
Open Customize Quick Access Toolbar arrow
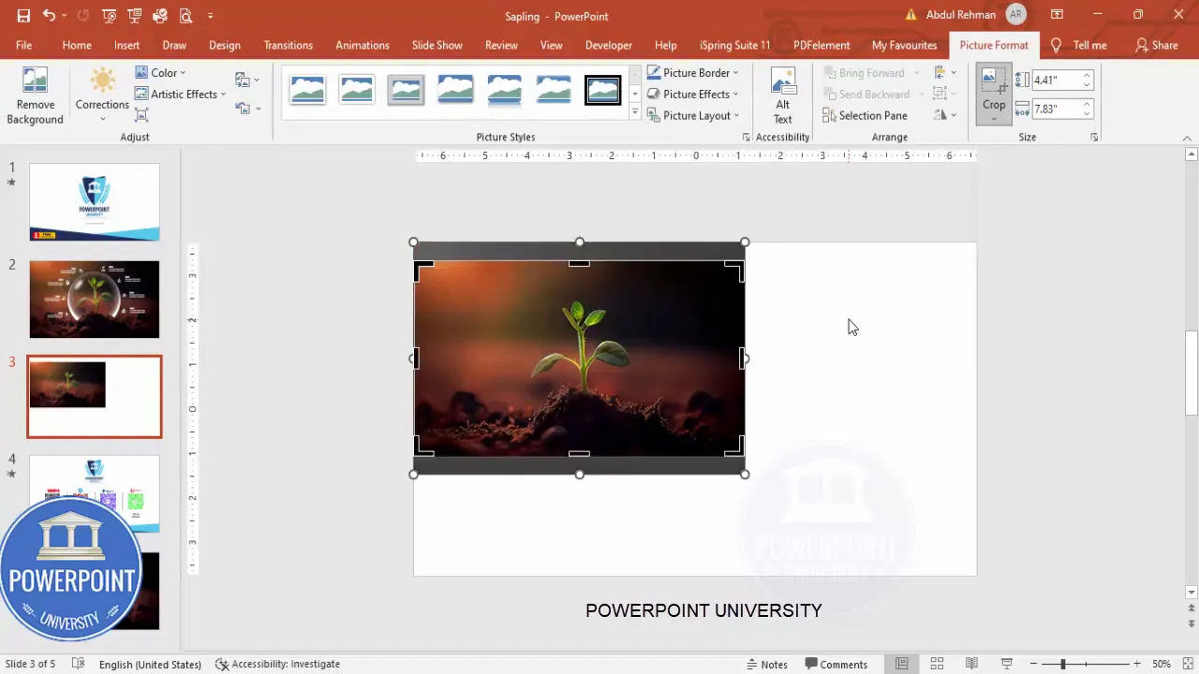click(x=210, y=16)
